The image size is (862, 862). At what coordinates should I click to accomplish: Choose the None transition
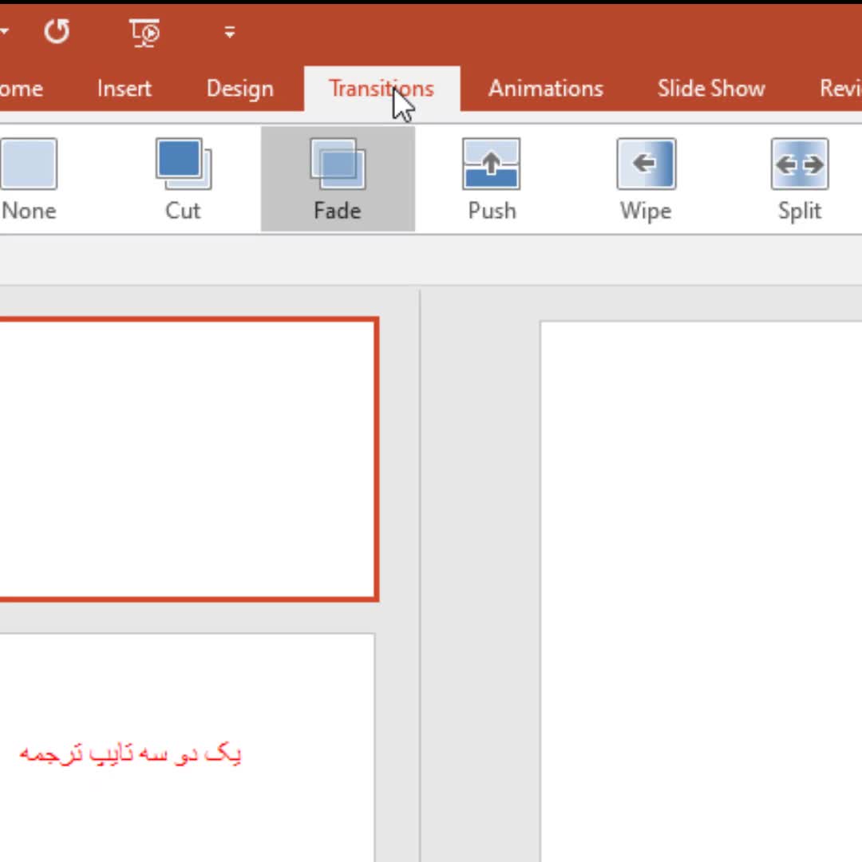pos(29,180)
